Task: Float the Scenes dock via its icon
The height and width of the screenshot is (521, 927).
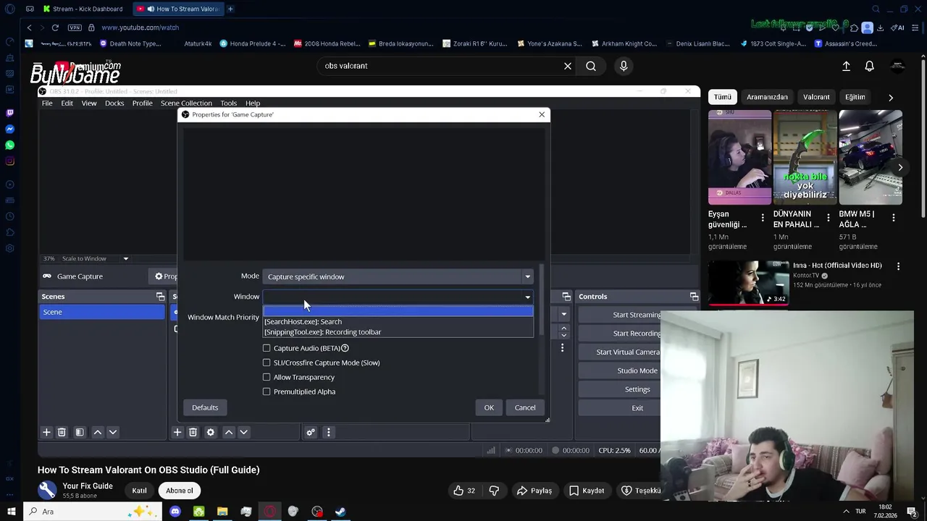Action: 160,297
